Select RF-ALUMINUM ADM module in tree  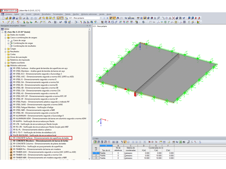pos(50,119)
